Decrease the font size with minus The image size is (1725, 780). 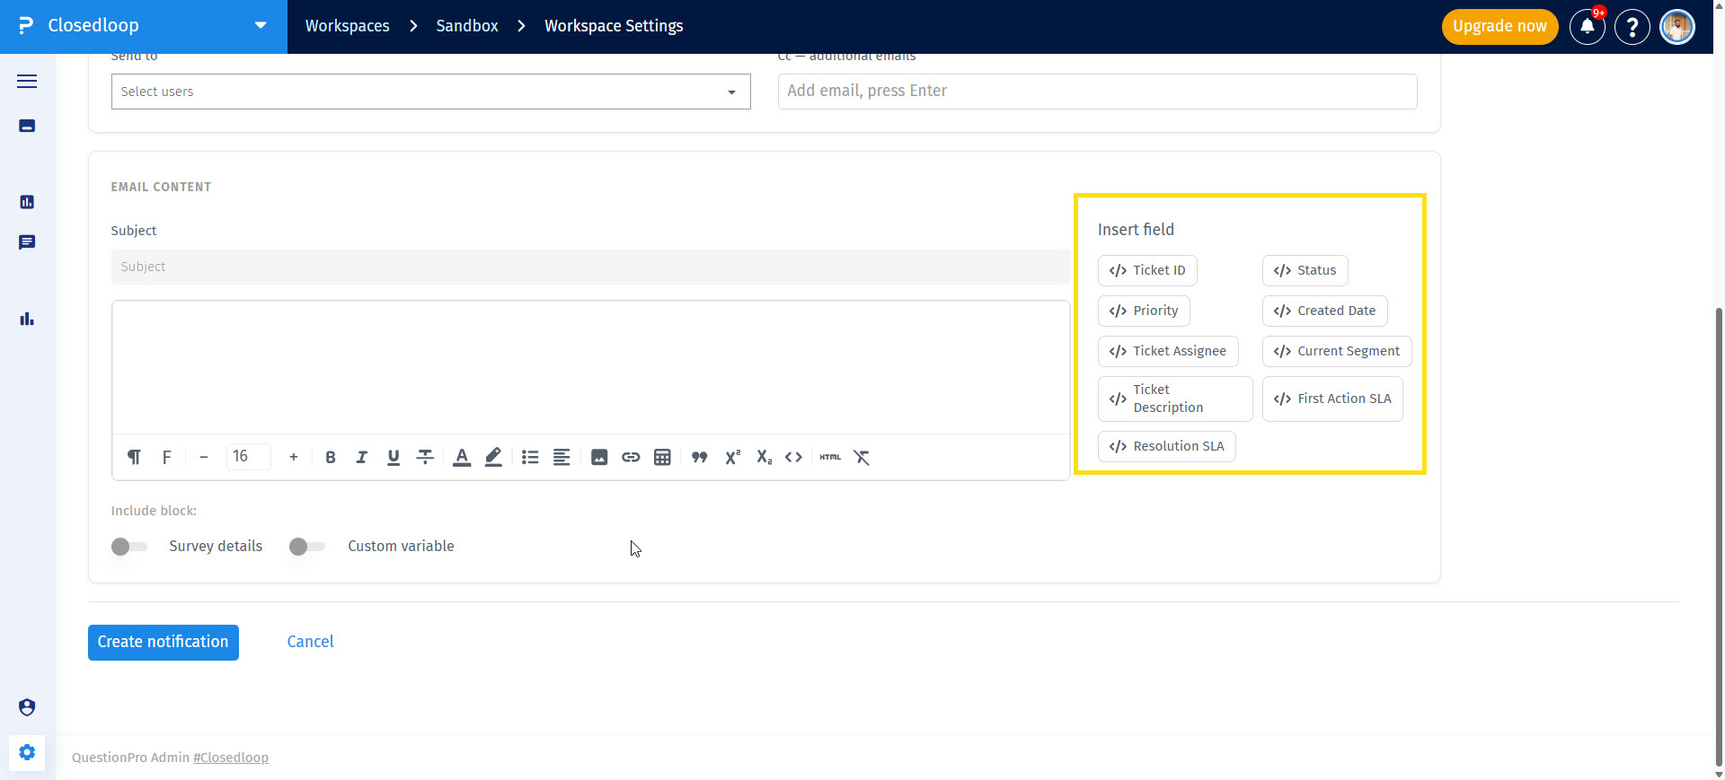[x=204, y=457]
